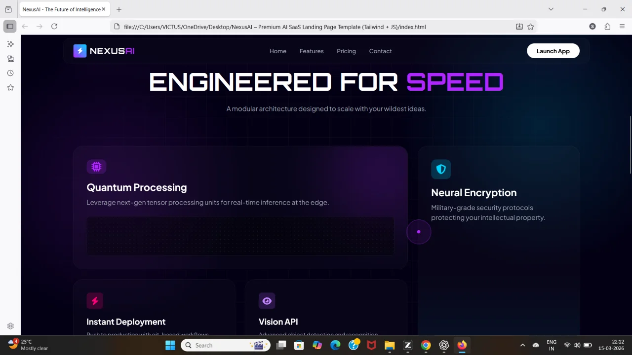Open sidebar customize settings gear
The width and height of the screenshot is (632, 355).
click(10, 326)
